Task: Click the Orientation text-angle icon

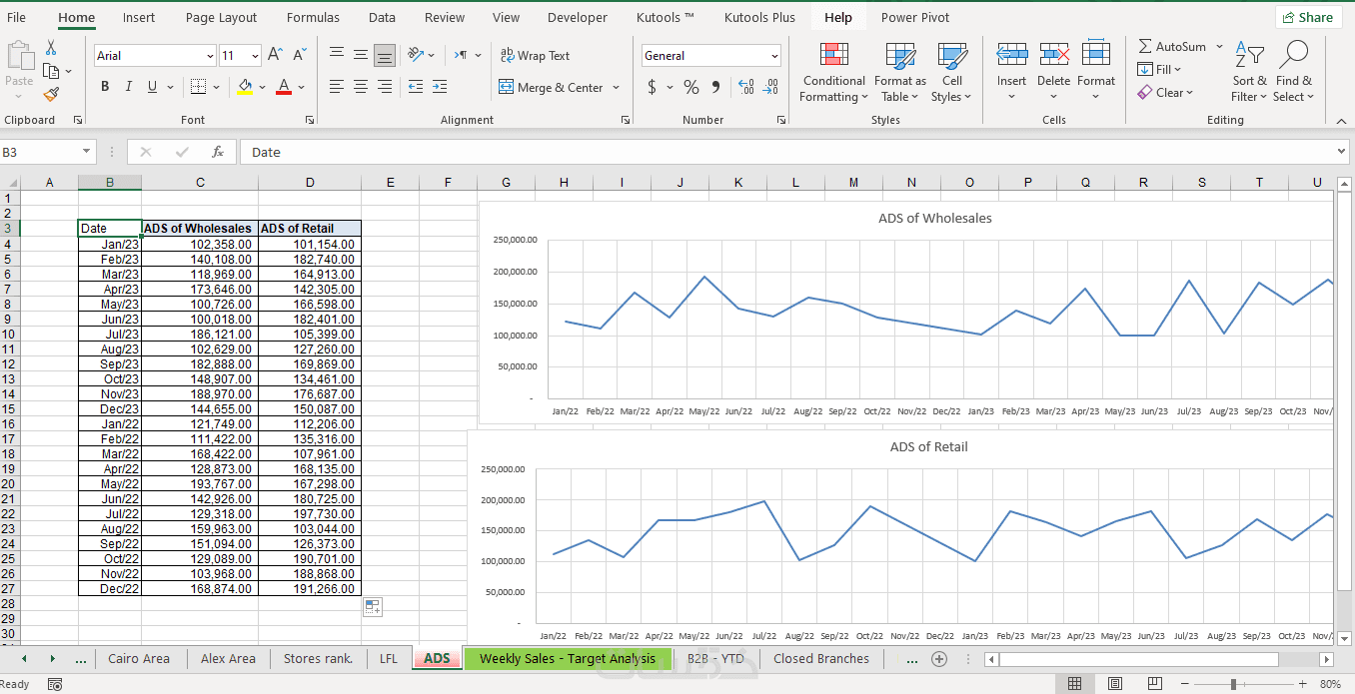Action: 416,55
